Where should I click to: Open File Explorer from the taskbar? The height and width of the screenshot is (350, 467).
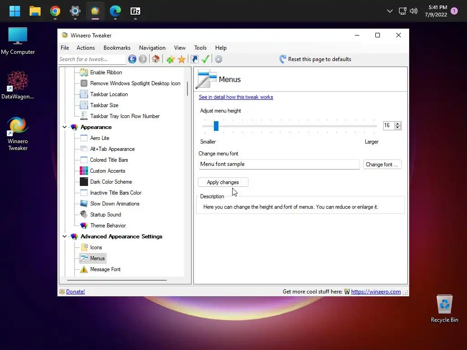click(35, 11)
